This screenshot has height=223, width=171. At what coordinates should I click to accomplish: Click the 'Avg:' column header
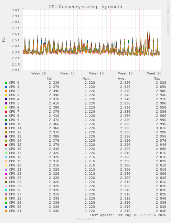(x=122, y=79)
